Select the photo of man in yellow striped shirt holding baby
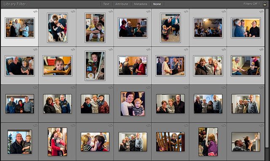 point(95,27)
